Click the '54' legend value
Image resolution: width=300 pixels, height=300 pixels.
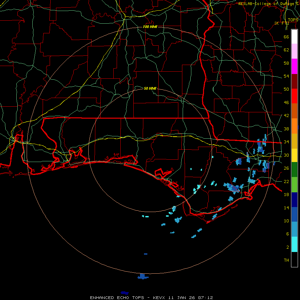pos(286,76)
